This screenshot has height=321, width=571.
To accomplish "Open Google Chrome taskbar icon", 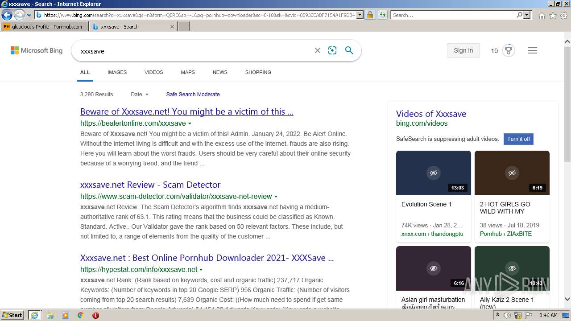I will coord(81,315).
